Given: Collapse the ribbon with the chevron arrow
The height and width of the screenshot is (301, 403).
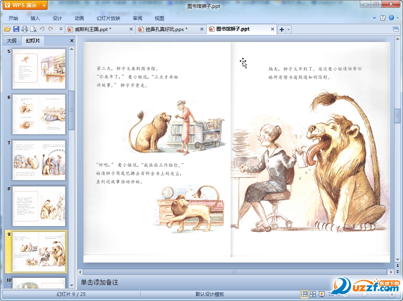Looking at the screenshot, I should pyautogui.click(x=374, y=18).
